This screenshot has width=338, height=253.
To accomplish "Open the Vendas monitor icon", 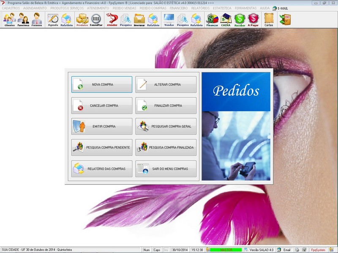I will click(x=169, y=19).
